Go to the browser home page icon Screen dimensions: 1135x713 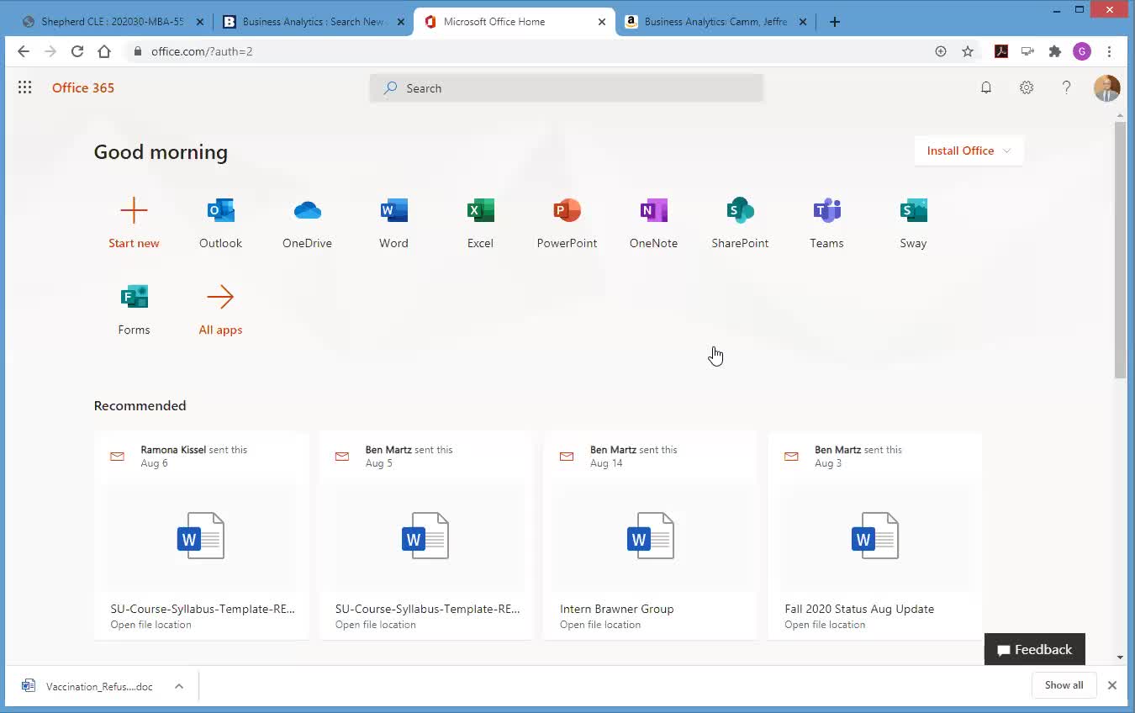pyautogui.click(x=104, y=51)
